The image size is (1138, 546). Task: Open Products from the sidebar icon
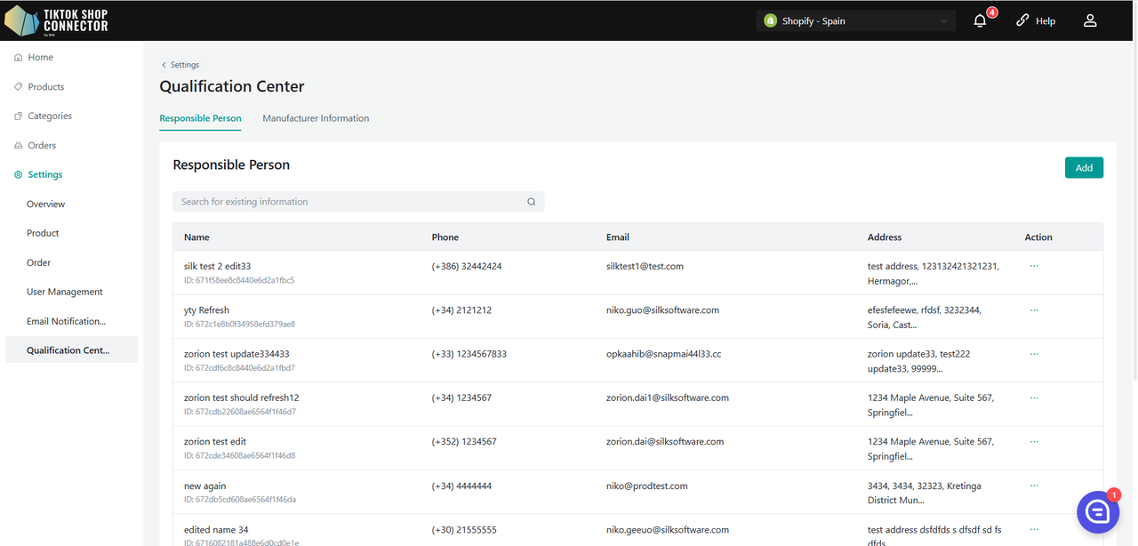(x=17, y=86)
